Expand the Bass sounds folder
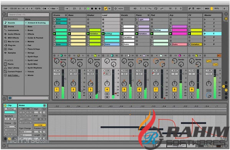The image size is (230, 150). [x=26, y=26]
